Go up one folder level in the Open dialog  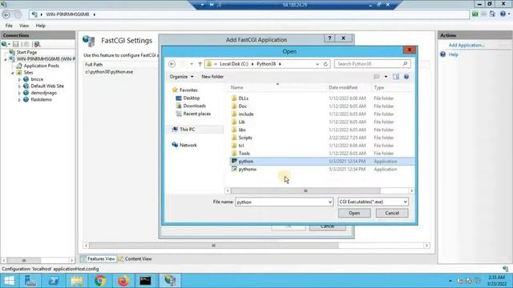pyautogui.click(x=200, y=64)
